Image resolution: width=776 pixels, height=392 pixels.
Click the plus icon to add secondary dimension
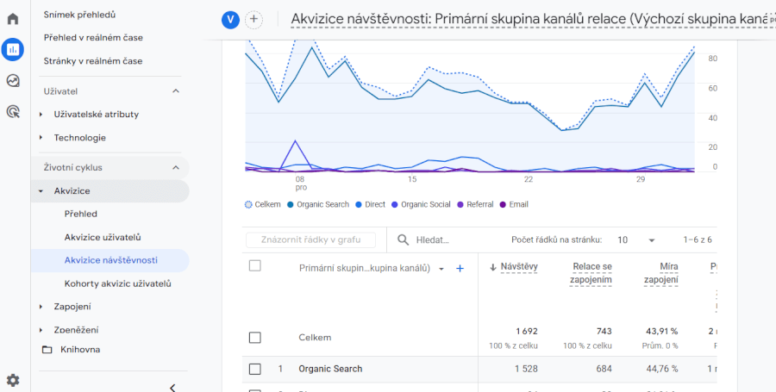coord(460,269)
